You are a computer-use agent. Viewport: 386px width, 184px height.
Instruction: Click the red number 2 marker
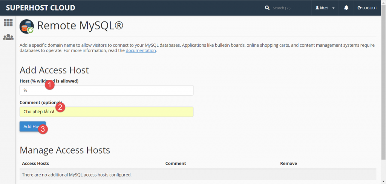pyautogui.click(x=60, y=107)
